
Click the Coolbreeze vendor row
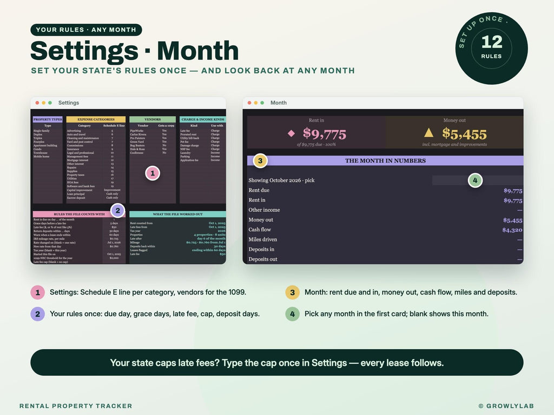pos(137,153)
